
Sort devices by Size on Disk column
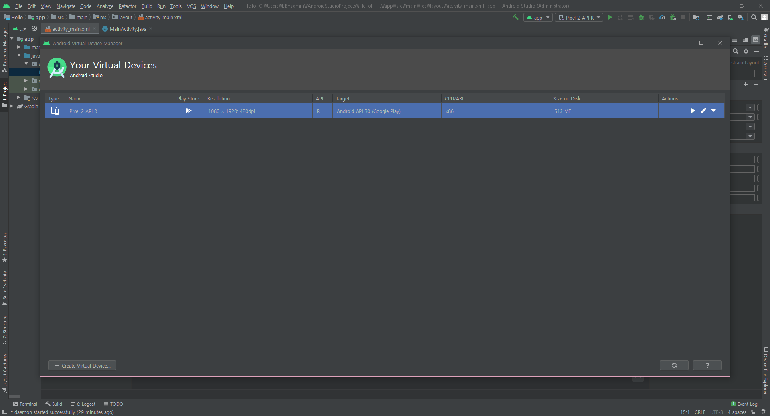pyautogui.click(x=604, y=99)
